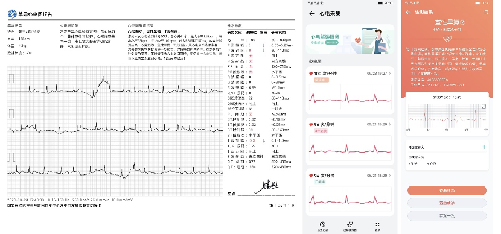Click calibration pulse marker on top trace
The image size is (501, 234).
click(x=11, y=79)
